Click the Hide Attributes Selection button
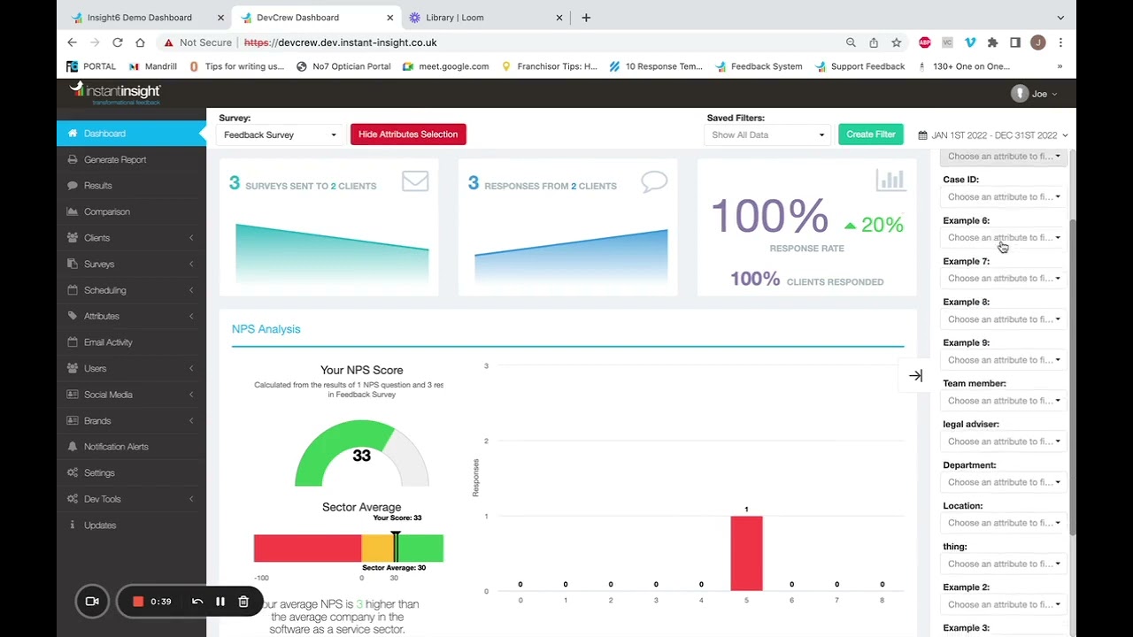The height and width of the screenshot is (637, 1133). click(408, 134)
